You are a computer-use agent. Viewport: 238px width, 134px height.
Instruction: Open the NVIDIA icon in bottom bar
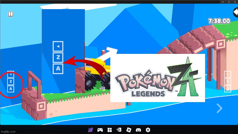pos(119,130)
